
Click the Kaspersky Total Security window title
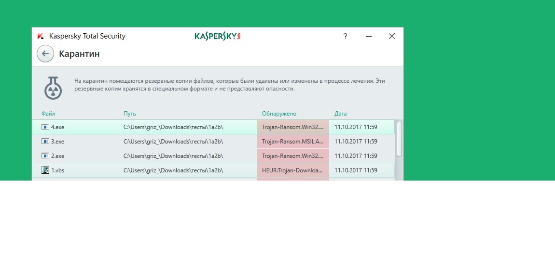[x=87, y=36]
